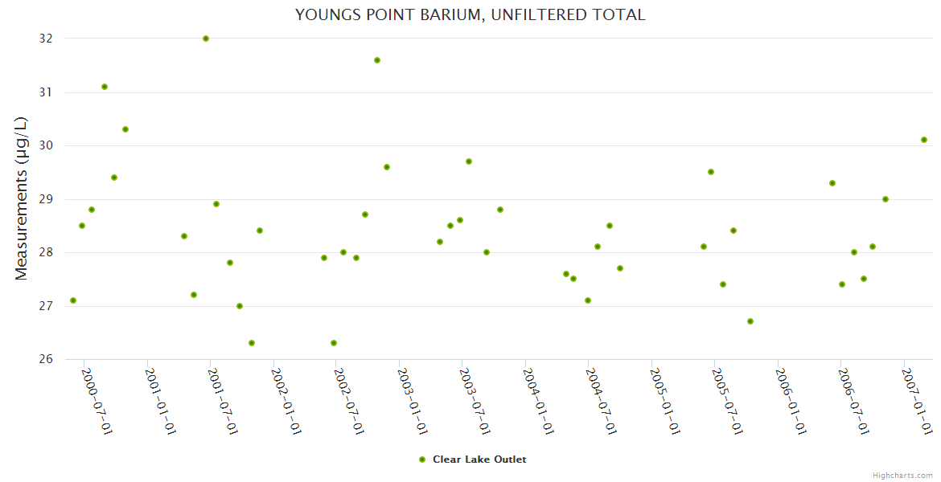Click the Measurements (µg/L) y-axis title

click(x=22, y=198)
